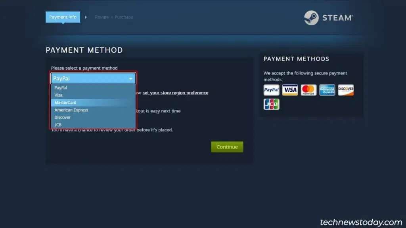Screen dimensions: 406x228
Task: Select Visa in the payment method list
Action: [x=59, y=95]
